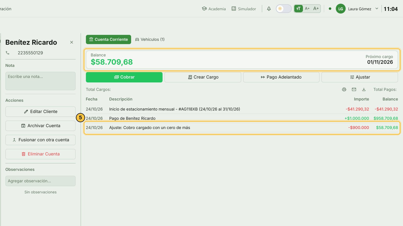Click the Descripción column header
Screen dimensions: 403x226
click(x=121, y=99)
